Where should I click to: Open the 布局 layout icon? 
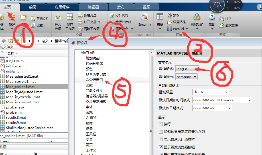(x=160, y=17)
